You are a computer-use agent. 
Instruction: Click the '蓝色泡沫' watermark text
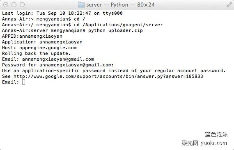click(216, 134)
